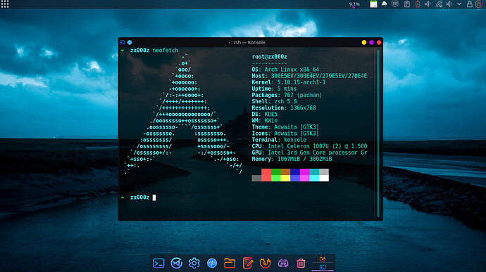This screenshot has height=272, width=486.
Task: Open the weather widget in the system tray
Action: click(x=384, y=4)
